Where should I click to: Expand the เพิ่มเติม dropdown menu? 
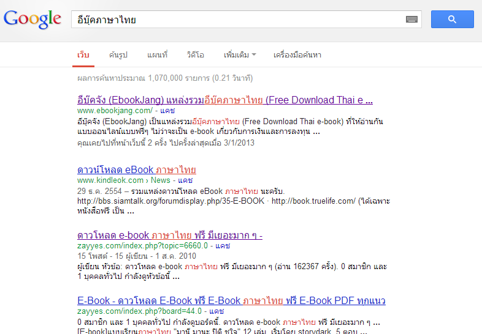[240, 55]
